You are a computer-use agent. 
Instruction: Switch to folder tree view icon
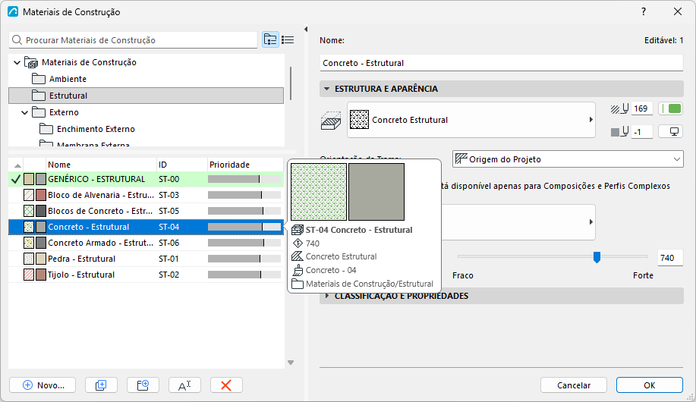coord(270,40)
